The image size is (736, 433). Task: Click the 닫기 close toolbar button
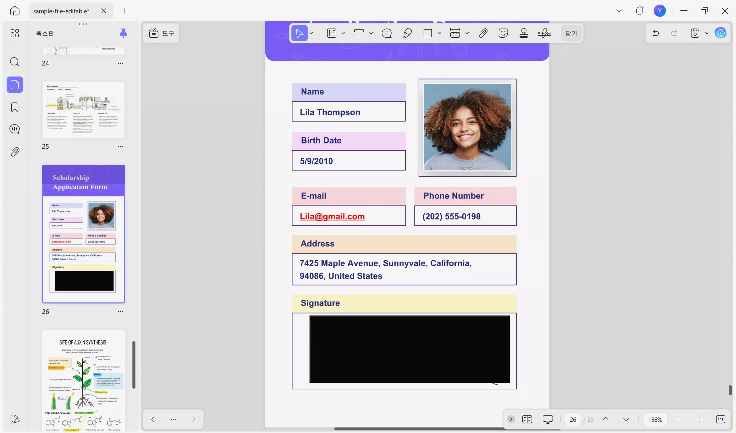[x=571, y=33]
